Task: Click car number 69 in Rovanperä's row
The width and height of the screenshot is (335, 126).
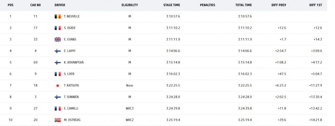Action: [35, 63]
